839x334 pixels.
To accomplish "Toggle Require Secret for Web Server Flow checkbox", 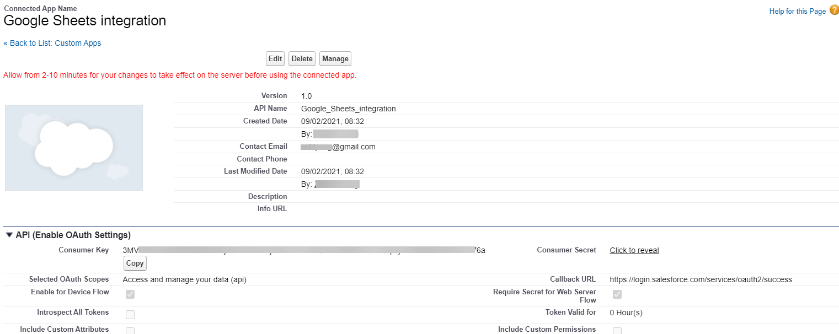I will coord(617,294).
